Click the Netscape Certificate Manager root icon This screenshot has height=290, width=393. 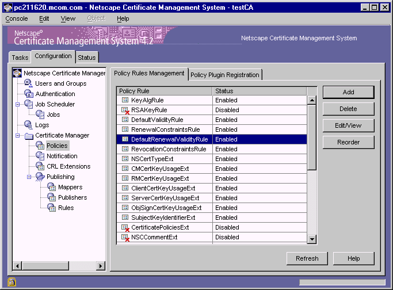click(x=17, y=73)
